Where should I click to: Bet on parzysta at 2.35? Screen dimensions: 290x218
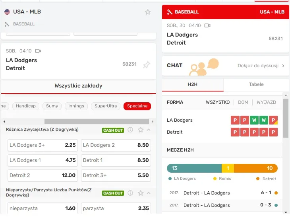tap(116, 208)
